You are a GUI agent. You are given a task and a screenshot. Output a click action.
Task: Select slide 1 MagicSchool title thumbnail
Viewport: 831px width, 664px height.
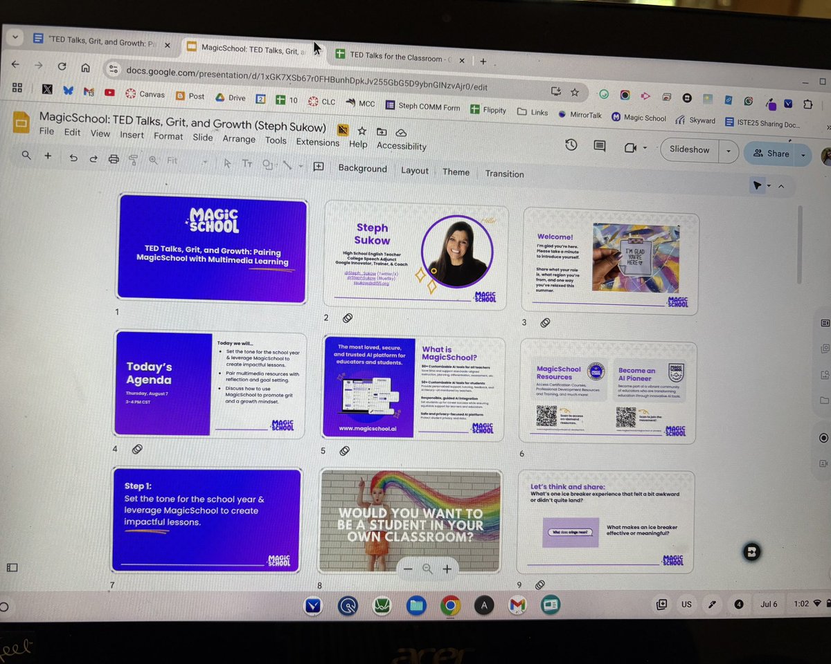click(213, 248)
